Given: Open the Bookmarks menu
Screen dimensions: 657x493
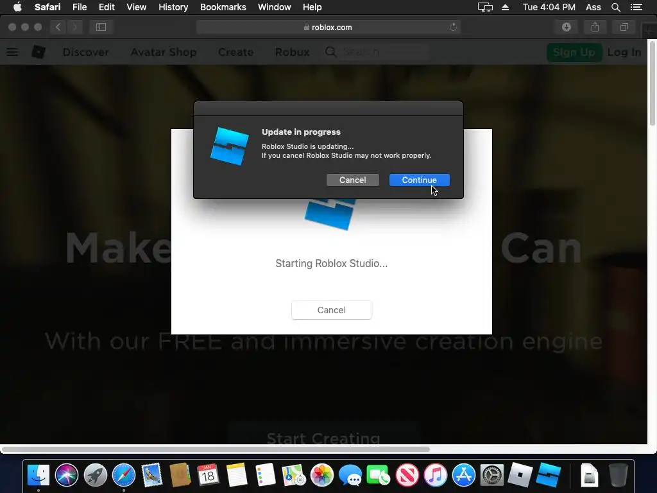Looking at the screenshot, I should point(223,7).
